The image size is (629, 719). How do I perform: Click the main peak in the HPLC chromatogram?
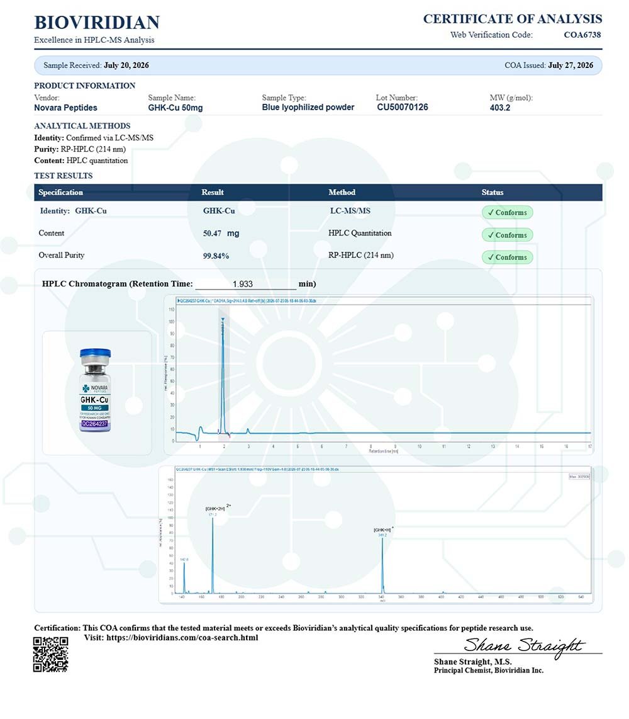coord(223,376)
